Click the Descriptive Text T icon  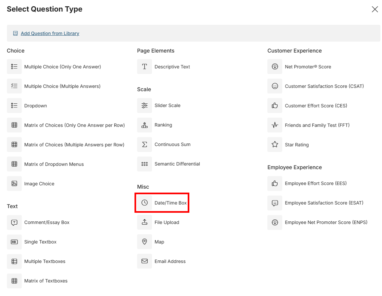(x=144, y=66)
